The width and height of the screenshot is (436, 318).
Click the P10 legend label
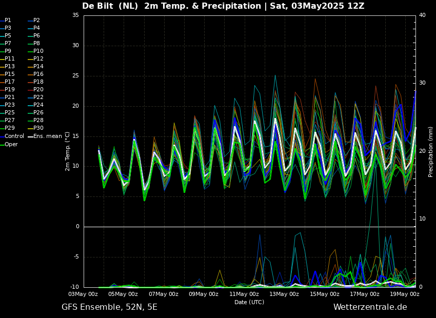pyautogui.click(x=38, y=51)
